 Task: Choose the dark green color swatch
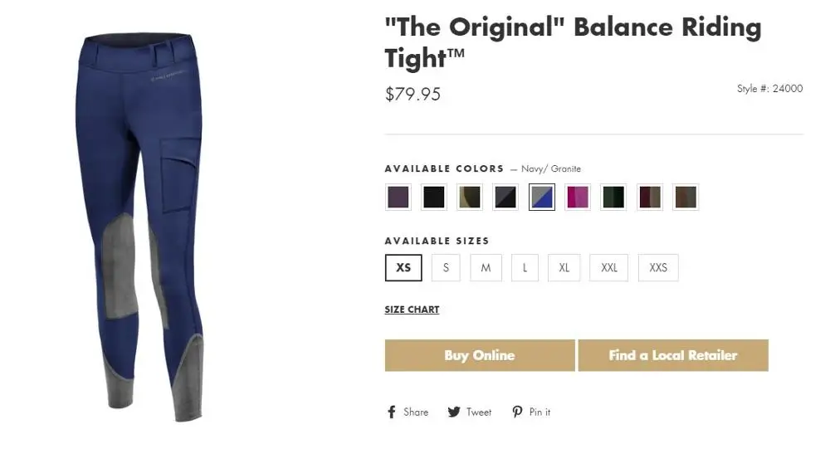click(613, 198)
